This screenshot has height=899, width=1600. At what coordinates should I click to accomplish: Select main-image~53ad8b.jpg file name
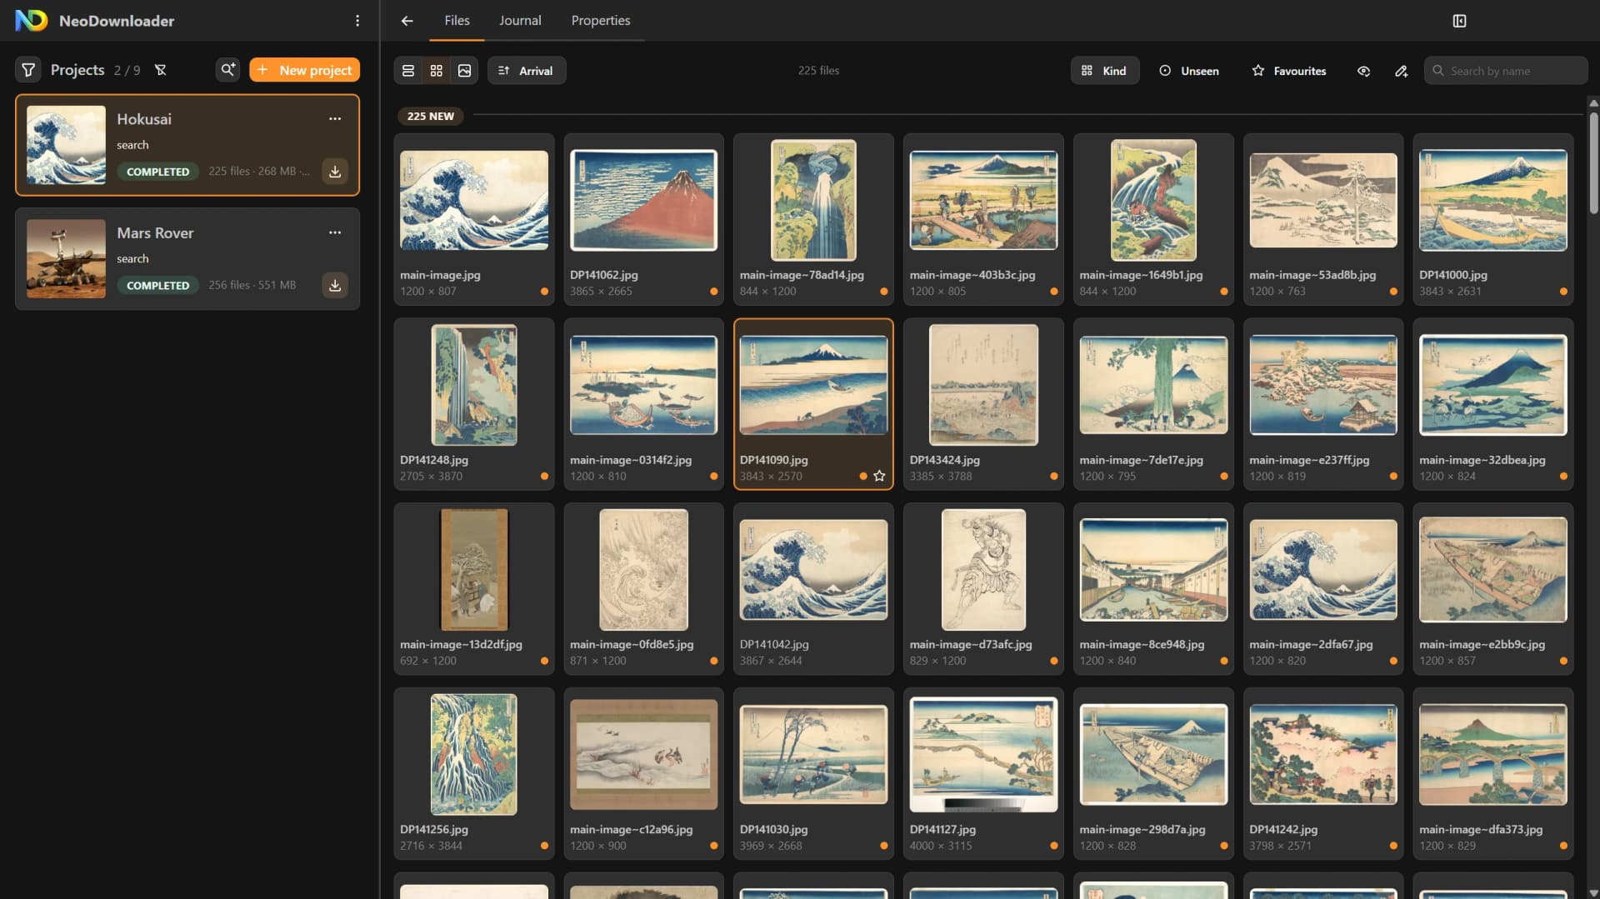coord(1312,275)
